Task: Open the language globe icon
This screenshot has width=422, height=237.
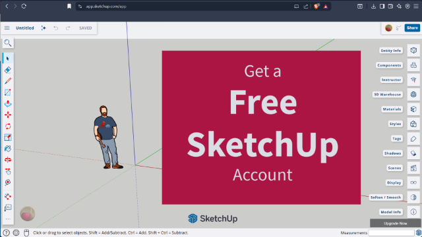Action: point(16,232)
